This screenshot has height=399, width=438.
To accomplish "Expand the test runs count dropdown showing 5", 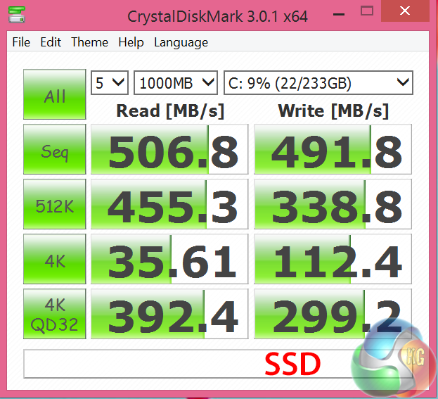I will coord(110,83).
